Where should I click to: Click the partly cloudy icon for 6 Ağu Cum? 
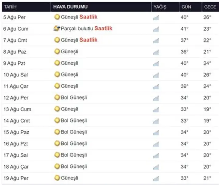[x=57, y=29]
